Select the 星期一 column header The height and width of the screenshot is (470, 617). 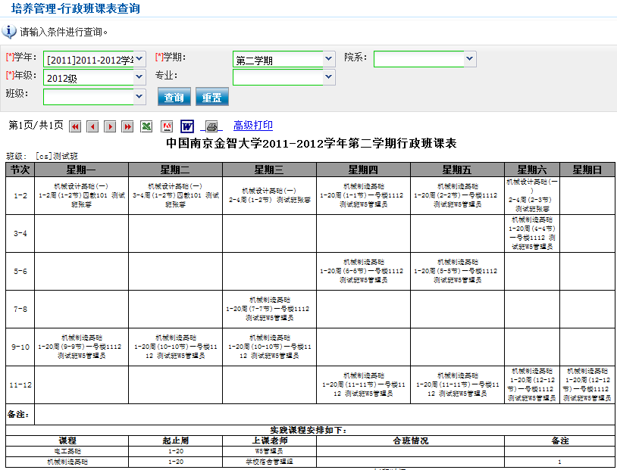[x=81, y=170]
